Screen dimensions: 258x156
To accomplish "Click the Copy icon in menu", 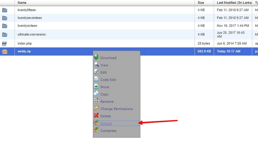I will (96, 94).
